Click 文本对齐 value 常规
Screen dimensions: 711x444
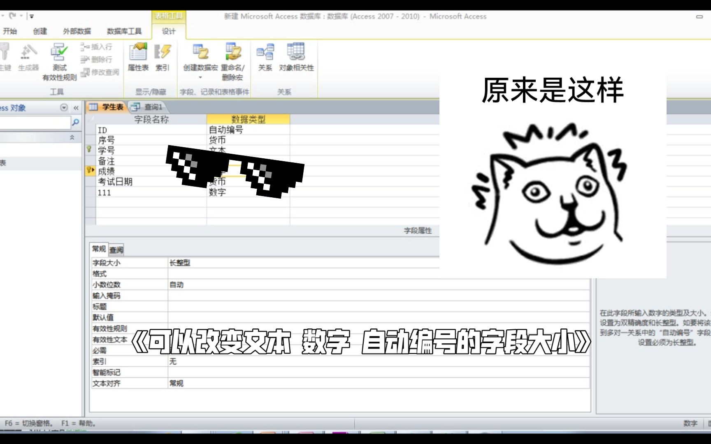[379, 383]
